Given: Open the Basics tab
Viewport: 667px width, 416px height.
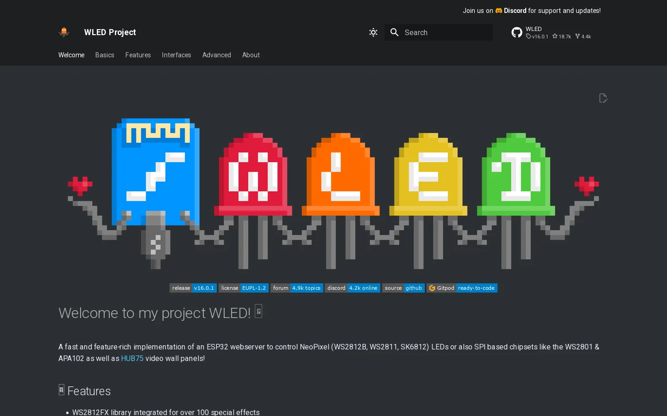Looking at the screenshot, I should click(x=105, y=55).
